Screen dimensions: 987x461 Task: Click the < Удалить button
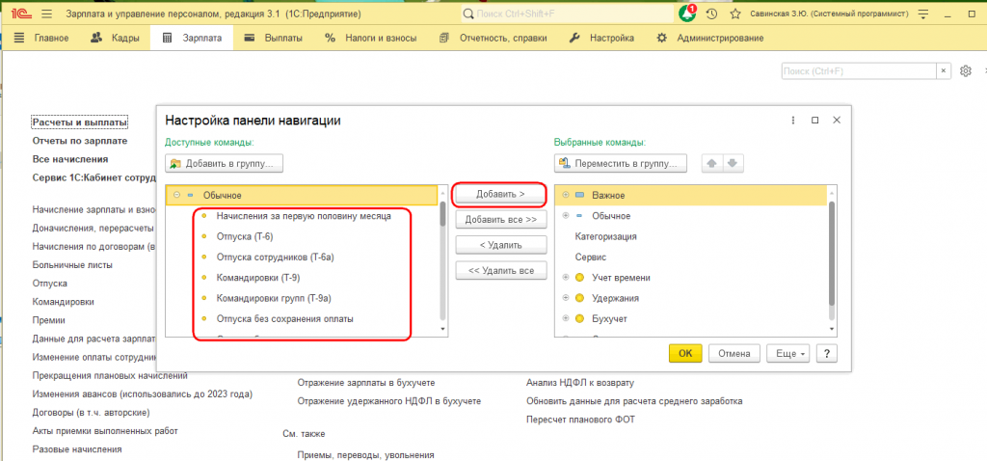coord(500,245)
